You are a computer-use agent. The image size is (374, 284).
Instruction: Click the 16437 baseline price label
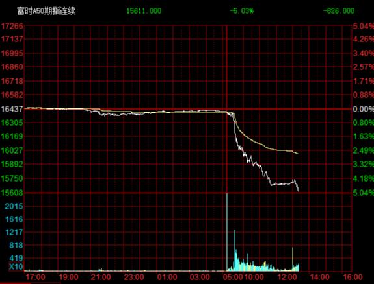[x=12, y=109]
